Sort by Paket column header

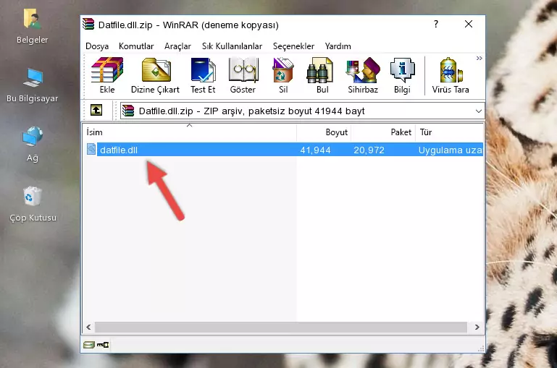coord(383,132)
